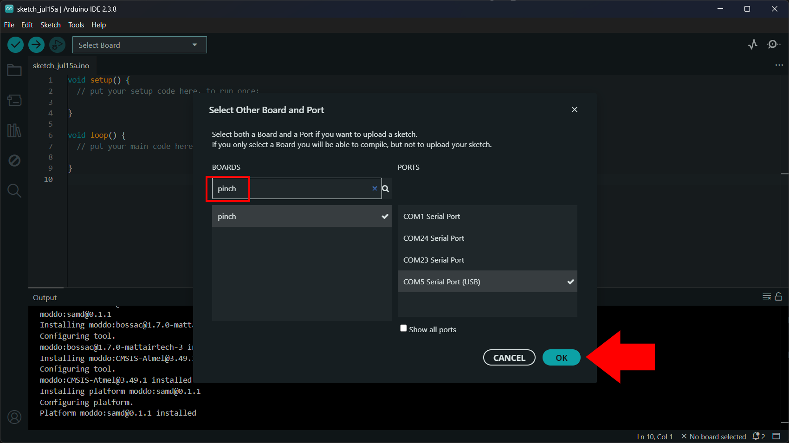
Task: Click line number 10 in the editor gutter
Action: 48,179
